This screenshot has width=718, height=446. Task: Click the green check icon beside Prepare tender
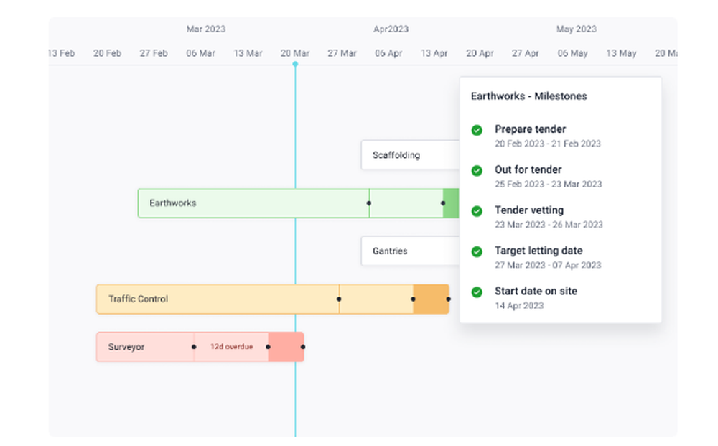(x=476, y=131)
